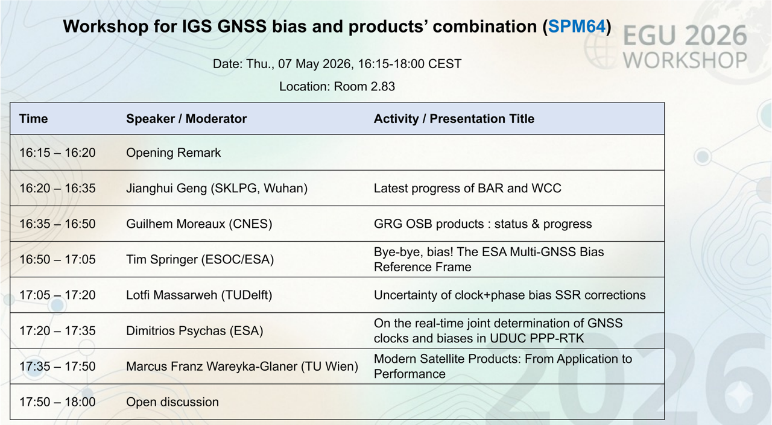Screen dimensions: 772x425
Task: Open the SPM64 session link
Action: click(x=577, y=27)
